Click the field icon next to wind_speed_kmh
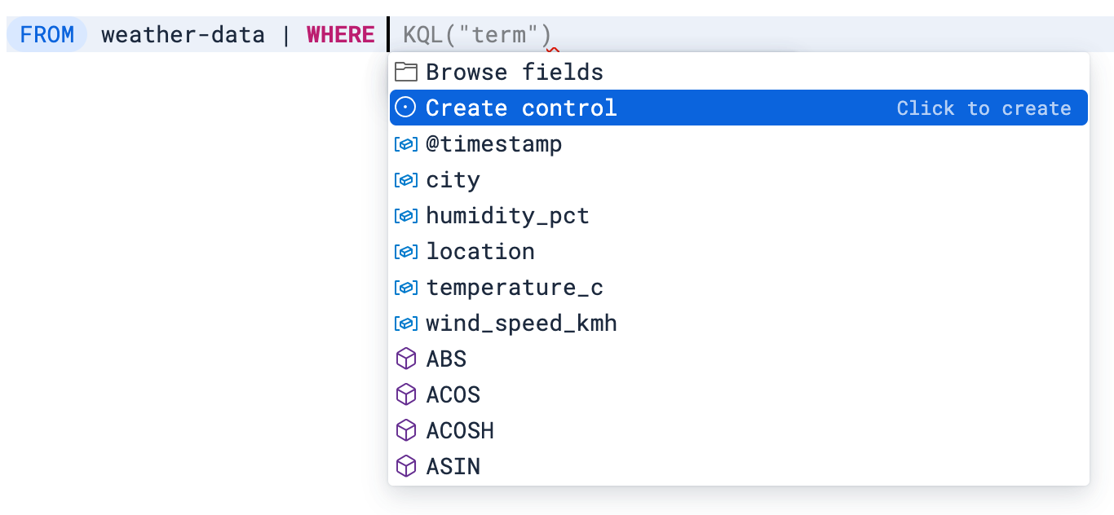Image resolution: width=1114 pixels, height=515 pixels. (x=405, y=323)
